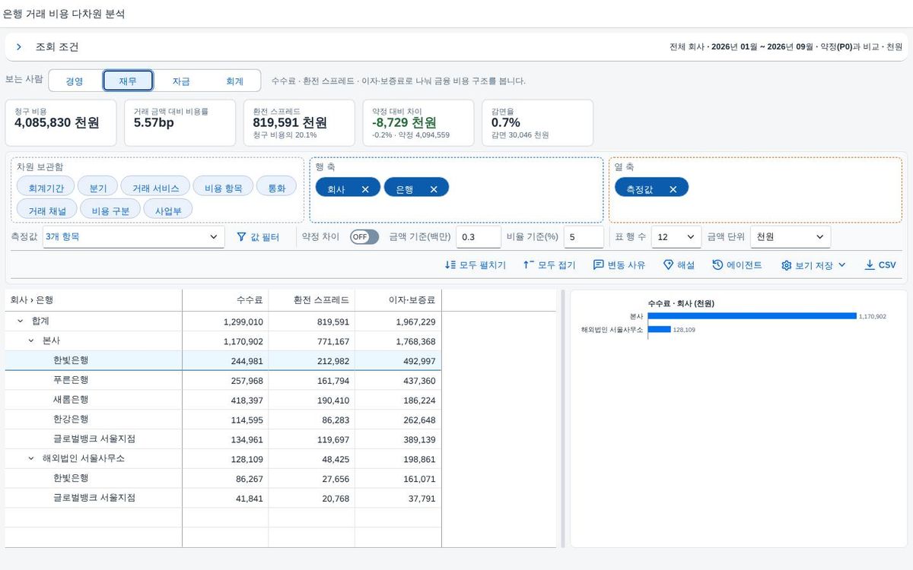Image resolution: width=913 pixels, height=570 pixels.
Task: Collapse the 합계 row
Action: [21, 321]
